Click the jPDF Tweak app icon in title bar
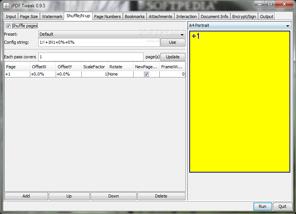The height and width of the screenshot is (214, 296). [6, 6]
